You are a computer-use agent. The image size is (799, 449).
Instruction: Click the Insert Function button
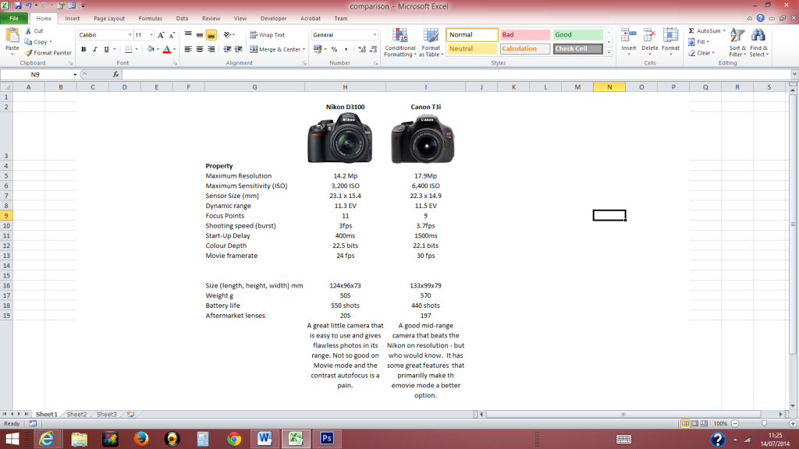point(115,75)
